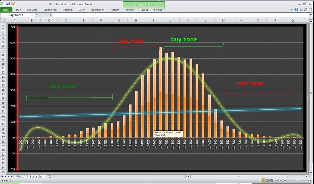
Task: Click the vertical scrollbar up arrow
Action: [311, 21]
